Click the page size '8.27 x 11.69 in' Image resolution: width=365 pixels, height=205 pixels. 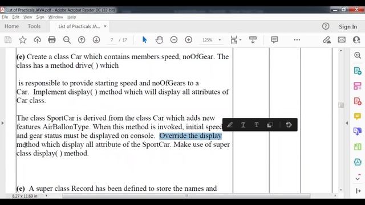click(25, 196)
